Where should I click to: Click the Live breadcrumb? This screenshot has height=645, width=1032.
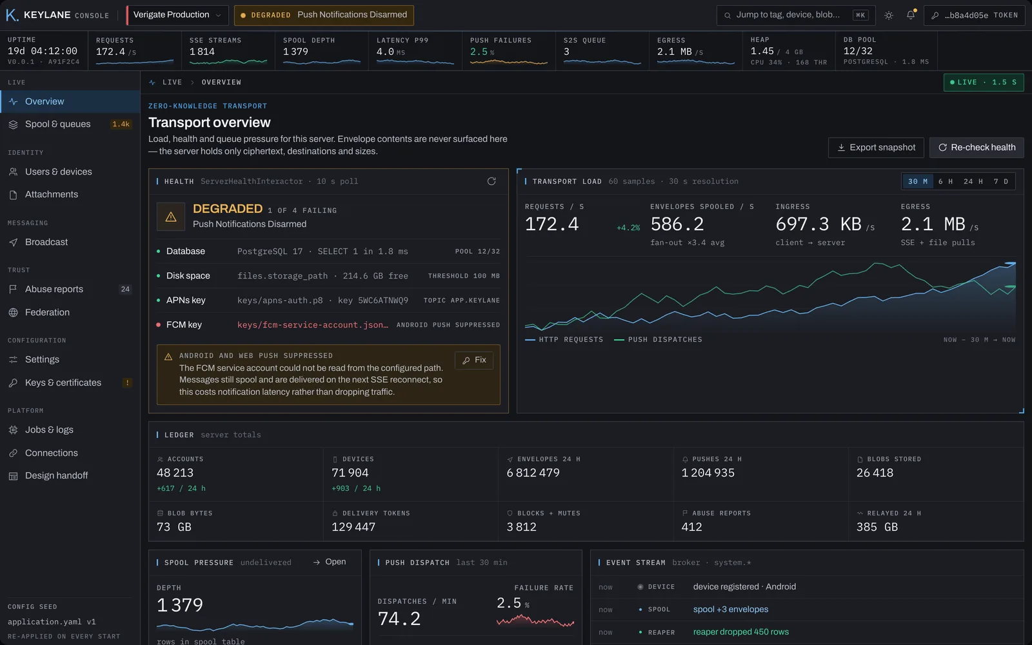pos(172,82)
